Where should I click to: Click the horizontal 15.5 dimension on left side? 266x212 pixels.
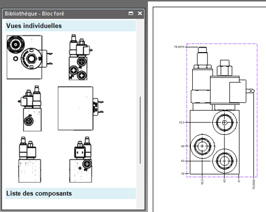pos(182,122)
